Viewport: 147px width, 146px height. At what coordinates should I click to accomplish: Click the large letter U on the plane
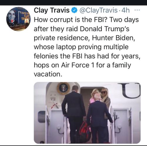coord(129,90)
